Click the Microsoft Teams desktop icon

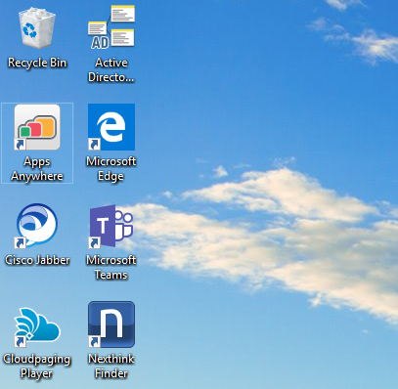pos(111,226)
